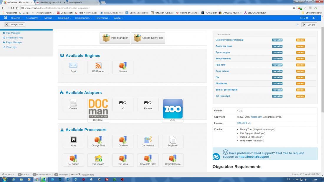This screenshot has width=324, height=182.
Task: Click the NEteja Cache toolbar button
Action: point(15,25)
